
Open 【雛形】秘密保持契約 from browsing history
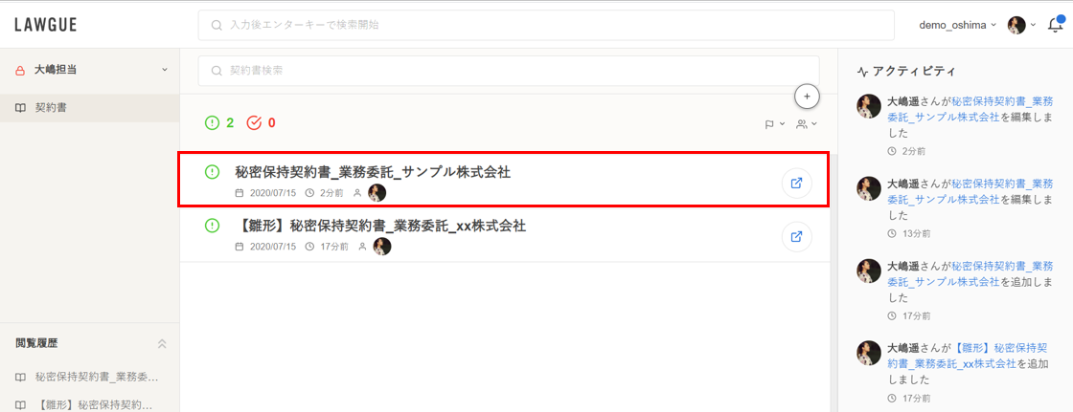coord(87,404)
